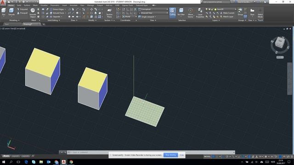Open the Windows Start menu
Viewport: 294px width, 165px height.
(x=4, y=162)
